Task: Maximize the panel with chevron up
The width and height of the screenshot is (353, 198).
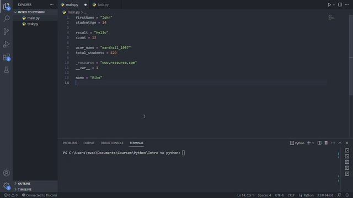Action: 340,143
